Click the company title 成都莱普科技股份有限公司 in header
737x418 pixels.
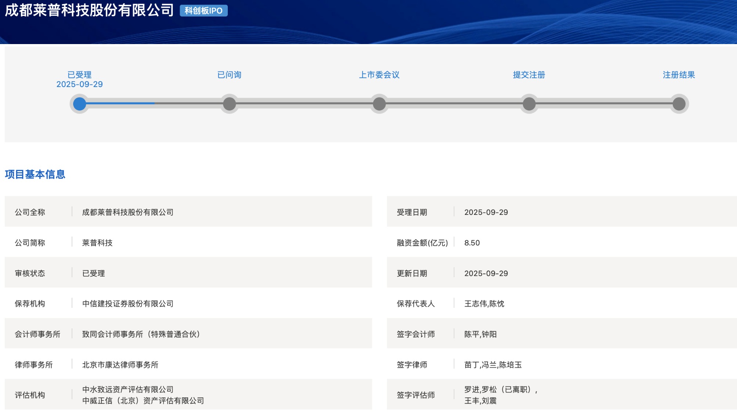point(89,10)
